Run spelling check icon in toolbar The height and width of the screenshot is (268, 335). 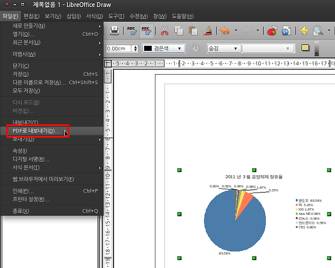132,31
